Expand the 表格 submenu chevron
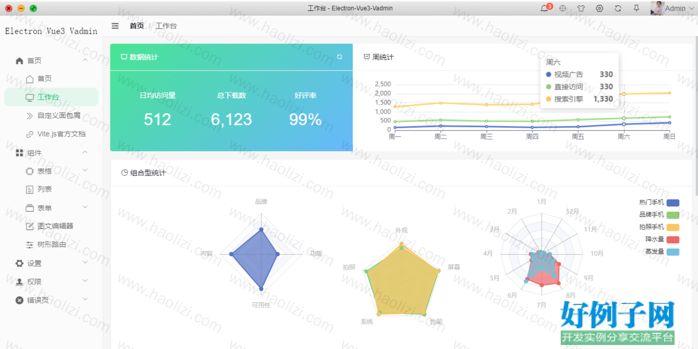The width and height of the screenshot is (698, 349). point(85,171)
